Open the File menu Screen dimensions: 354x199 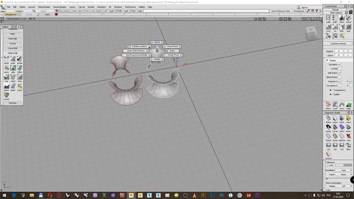(x=9, y=7)
